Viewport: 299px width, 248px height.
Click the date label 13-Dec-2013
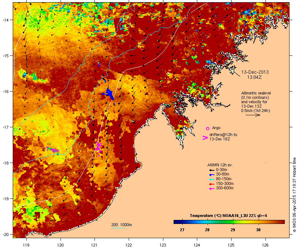click(x=255, y=72)
